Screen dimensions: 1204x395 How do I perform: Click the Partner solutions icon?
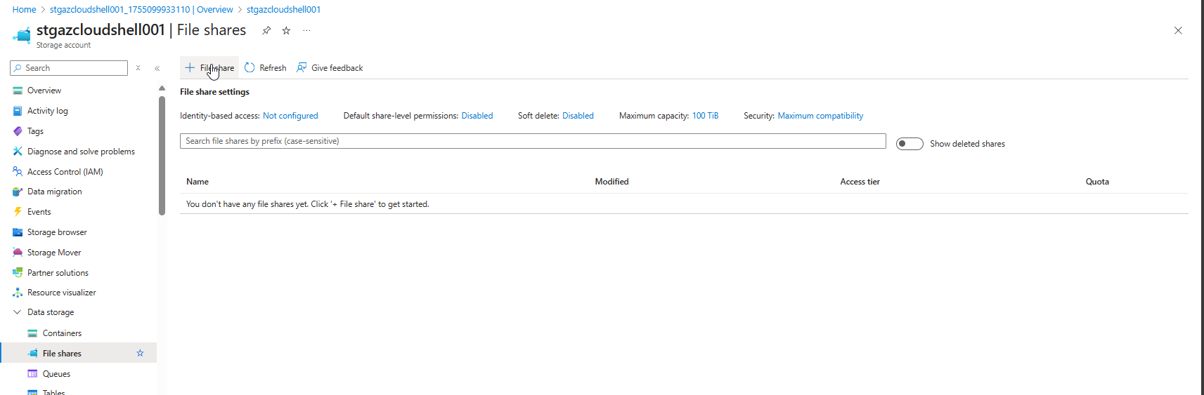click(x=18, y=272)
